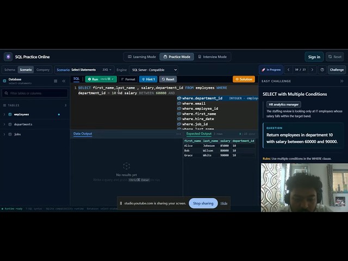The image size is (348, 261).
Task: Select the Schema view toggle
Action: click(x=10, y=70)
